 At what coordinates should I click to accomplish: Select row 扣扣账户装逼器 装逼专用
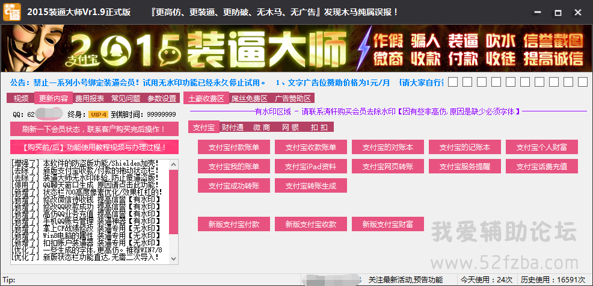tap(86, 243)
